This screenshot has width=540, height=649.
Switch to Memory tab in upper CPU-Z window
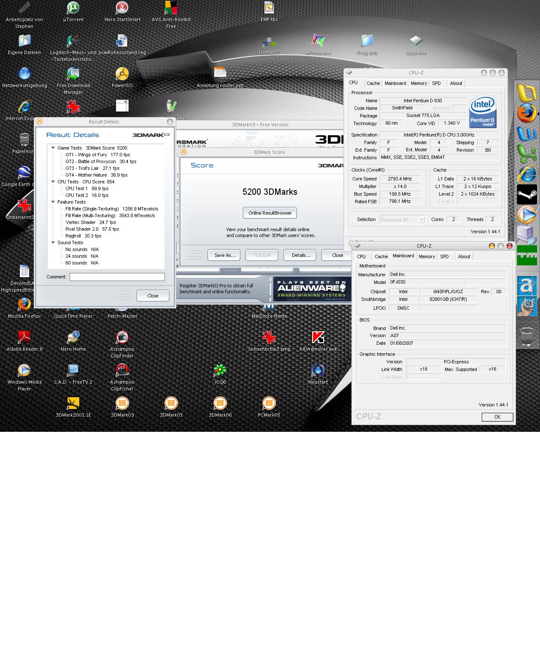419,83
